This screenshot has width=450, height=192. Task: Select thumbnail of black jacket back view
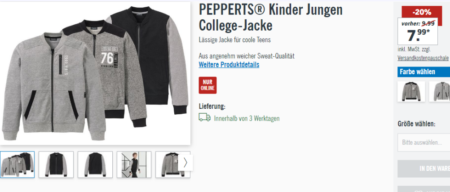pyautogui.click(x=95, y=165)
